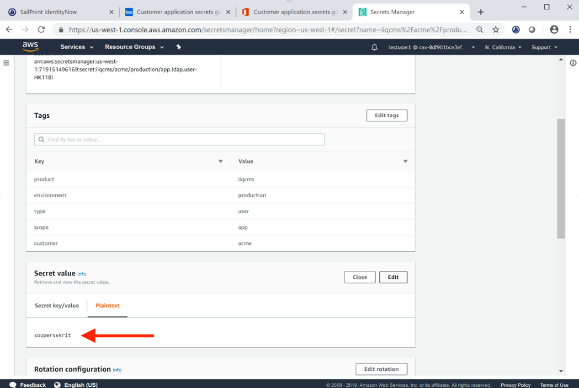Screen dimensions: 579x388
Task: Click the tag search input field
Action: click(180, 140)
